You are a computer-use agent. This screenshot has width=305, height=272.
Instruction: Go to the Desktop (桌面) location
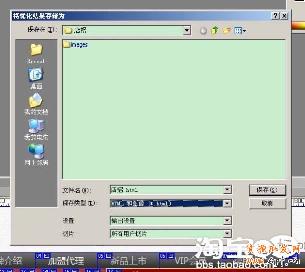[36, 79]
